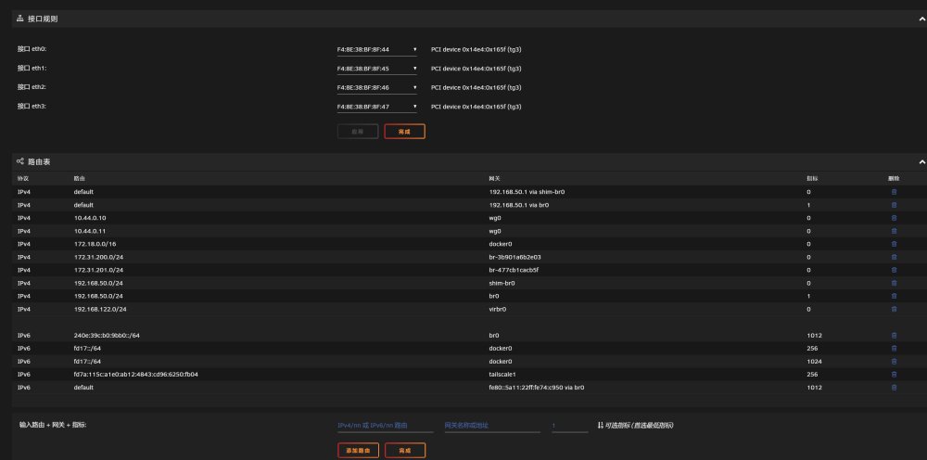Delete the 10.44.0.11 route

click(894, 231)
